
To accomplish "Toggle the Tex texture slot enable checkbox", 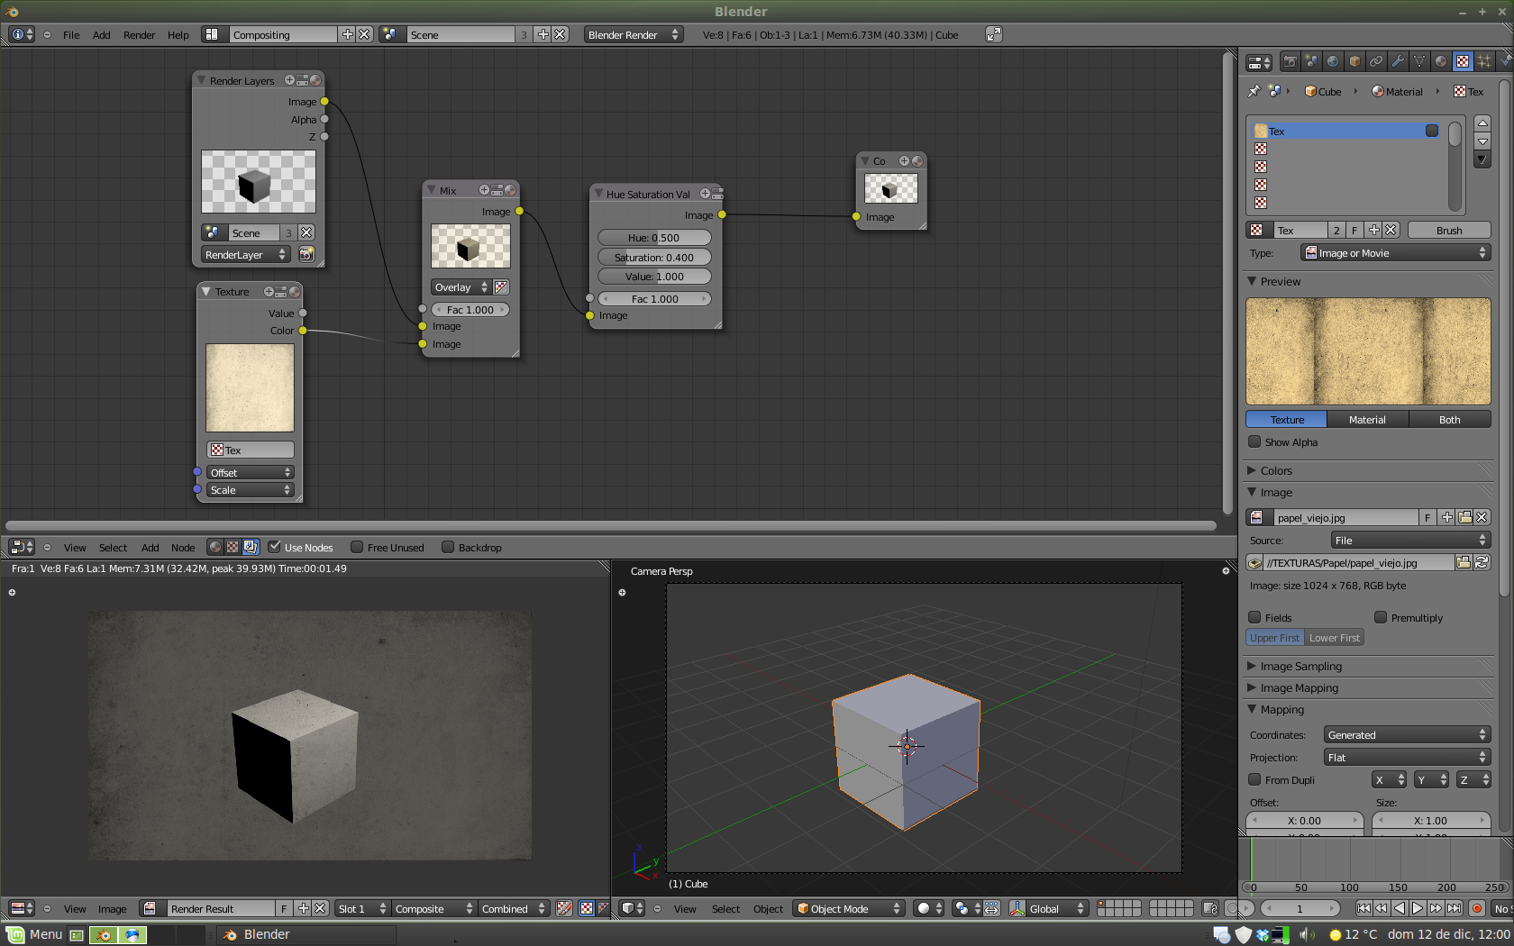I will [1432, 131].
